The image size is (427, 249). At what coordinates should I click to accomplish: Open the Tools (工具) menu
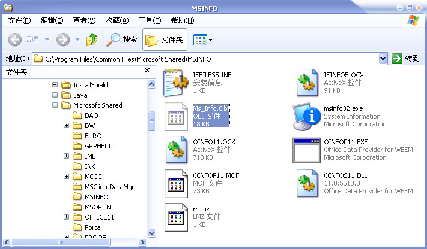pyautogui.click(x=150, y=20)
